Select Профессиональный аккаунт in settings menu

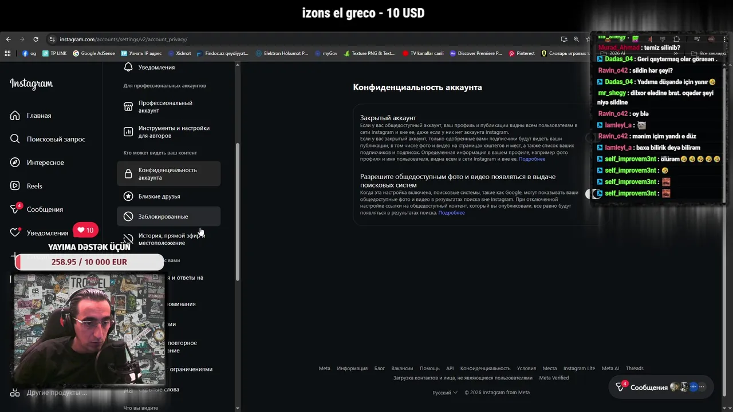[168, 106]
